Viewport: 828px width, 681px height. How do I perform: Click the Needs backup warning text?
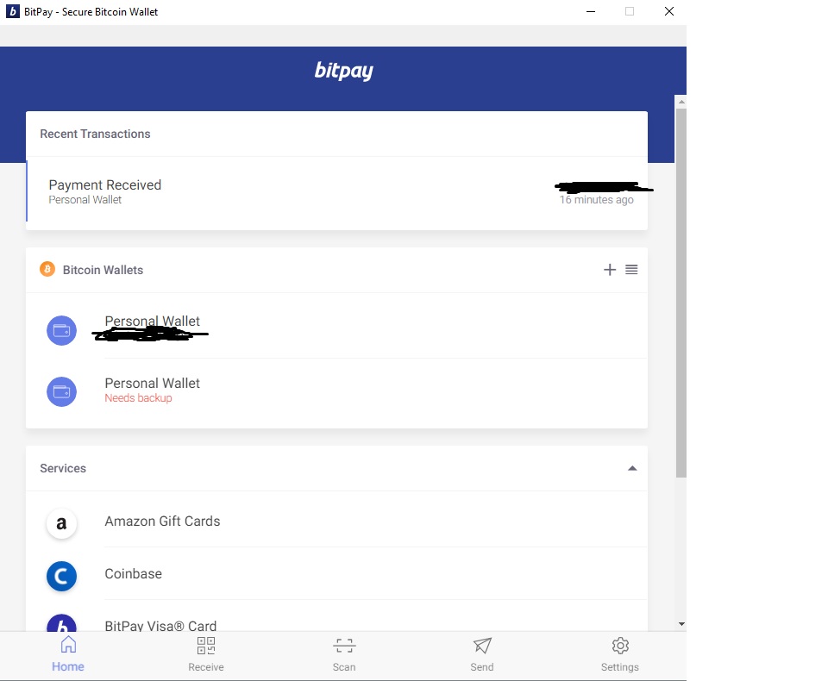(x=138, y=398)
